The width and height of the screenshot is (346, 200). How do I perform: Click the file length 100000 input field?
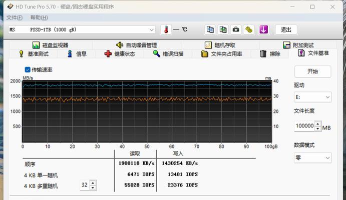point(304,126)
